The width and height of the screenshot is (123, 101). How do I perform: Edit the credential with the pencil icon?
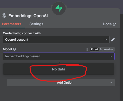pos(113,40)
